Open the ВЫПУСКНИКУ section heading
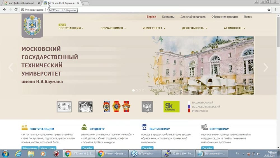 coord(160,129)
